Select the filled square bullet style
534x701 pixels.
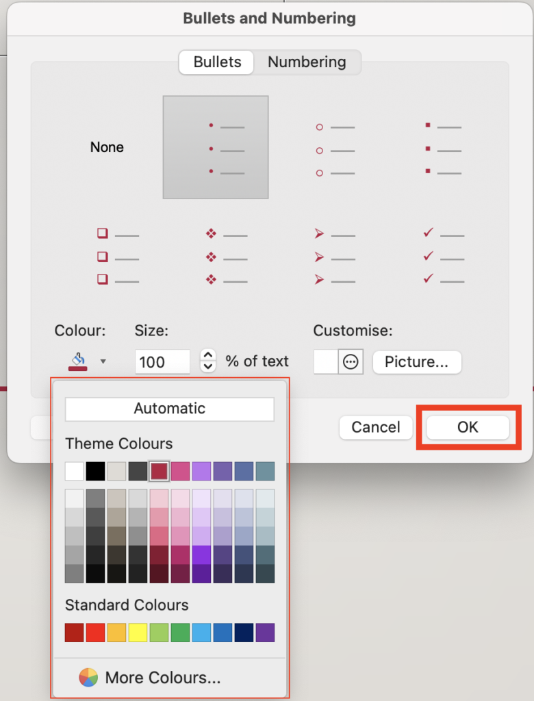pyautogui.click(x=443, y=146)
